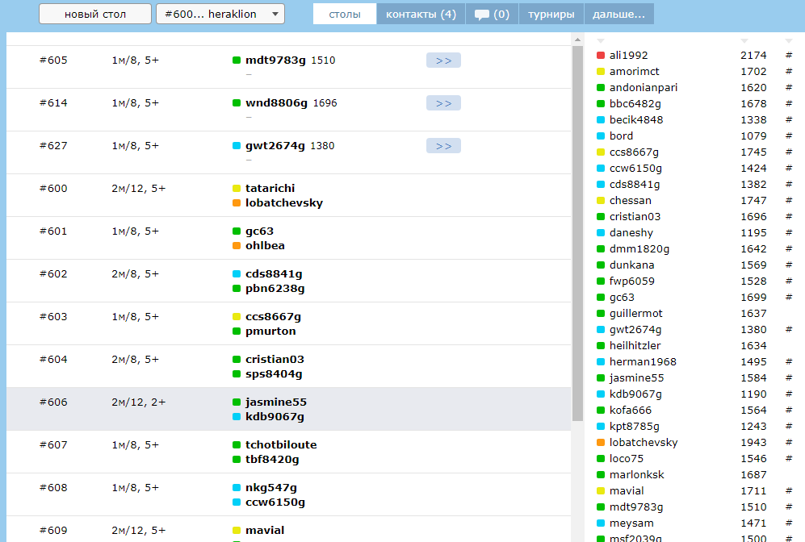
Task: Select andonianpari in player list
Action: point(644,88)
